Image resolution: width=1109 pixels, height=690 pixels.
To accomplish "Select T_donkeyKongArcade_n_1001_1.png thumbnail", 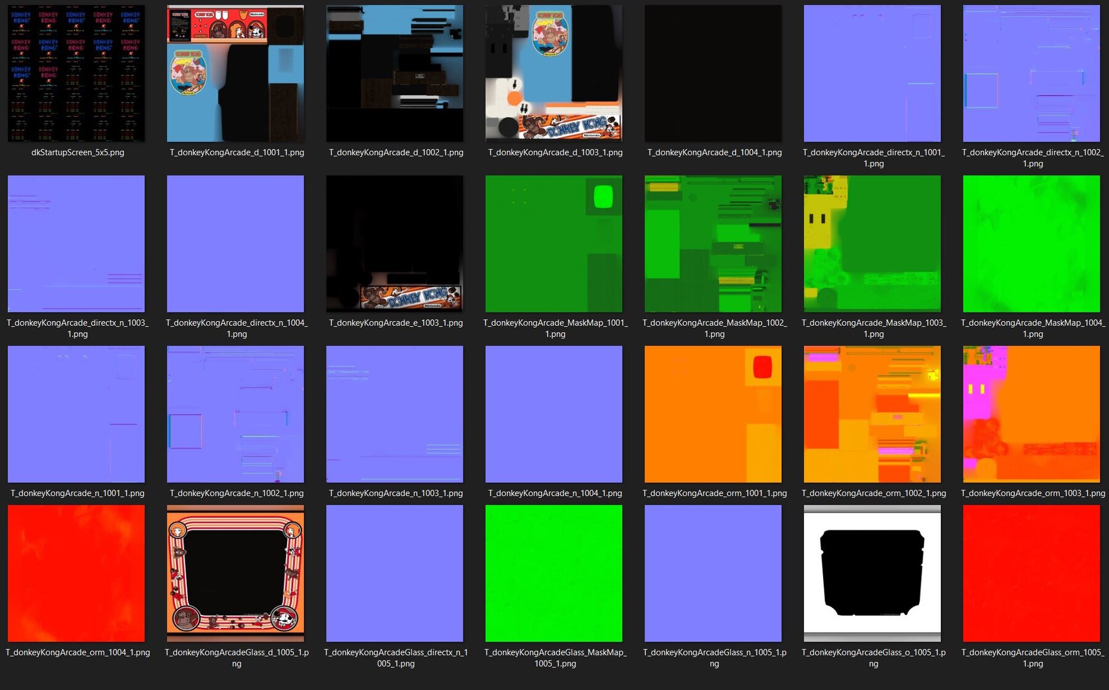I will [76, 414].
